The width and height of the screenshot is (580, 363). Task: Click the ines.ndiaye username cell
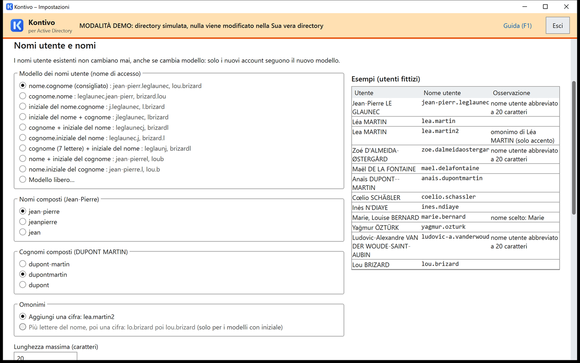point(455,208)
